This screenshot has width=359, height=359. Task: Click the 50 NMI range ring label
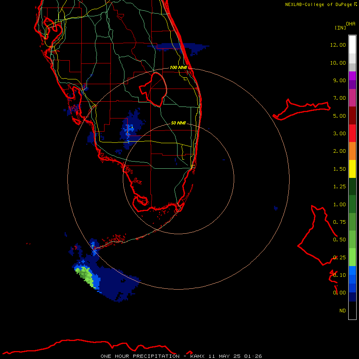pos(178,123)
